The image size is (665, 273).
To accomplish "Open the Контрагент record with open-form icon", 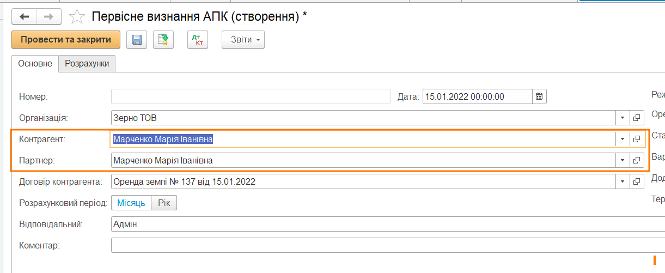I will pyautogui.click(x=636, y=139).
